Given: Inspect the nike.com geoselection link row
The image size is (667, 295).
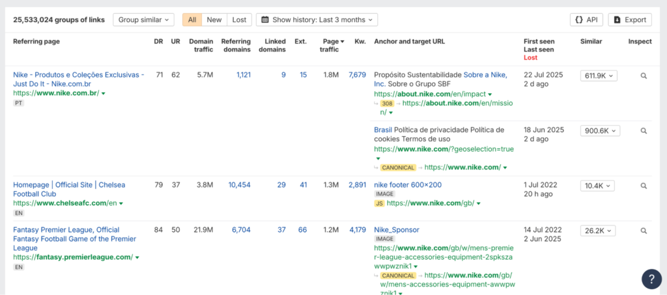Looking at the screenshot, I should click(x=644, y=131).
